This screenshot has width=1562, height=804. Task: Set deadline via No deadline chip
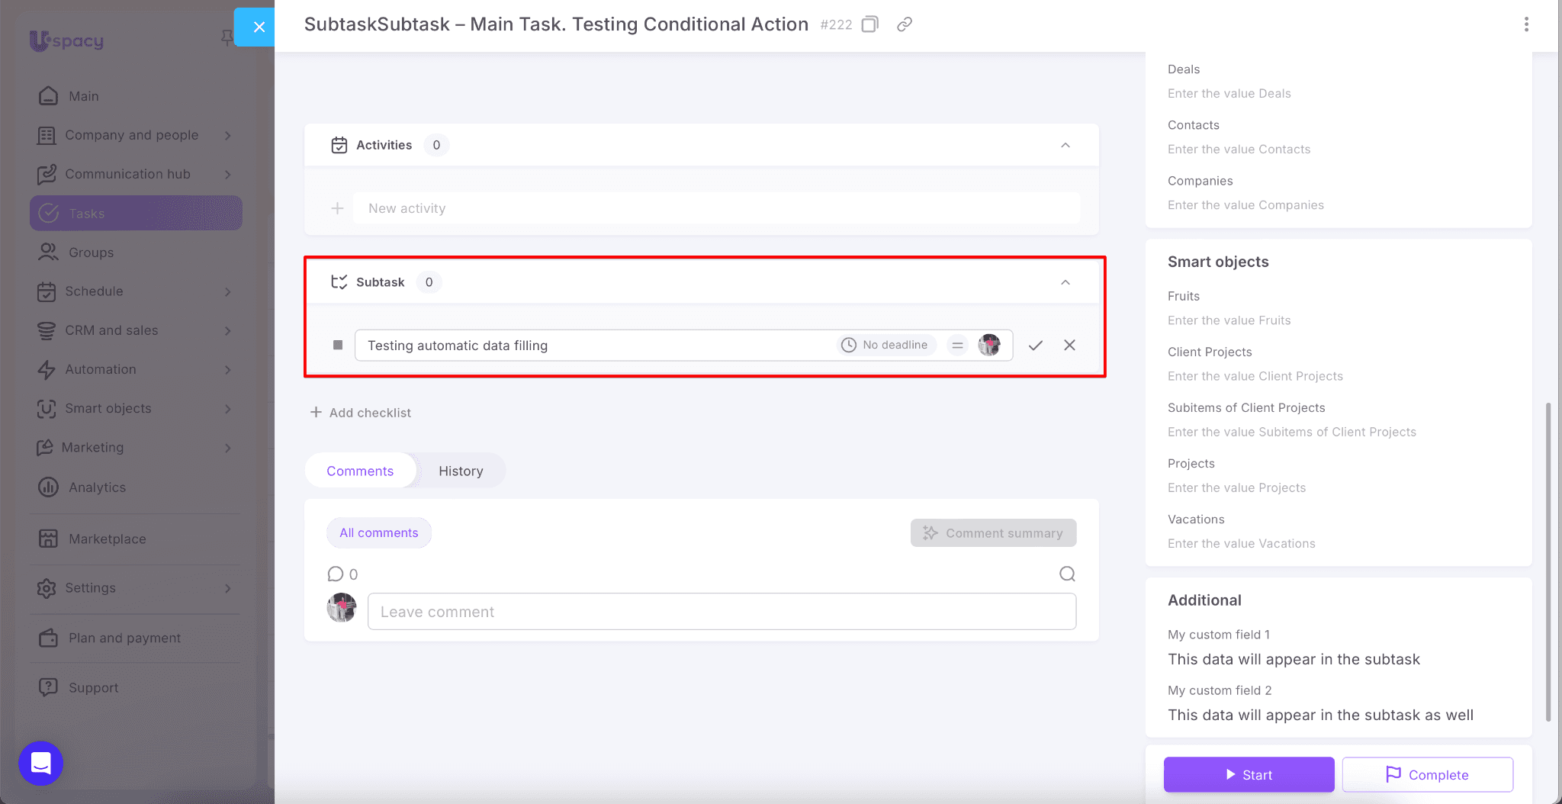885,346
